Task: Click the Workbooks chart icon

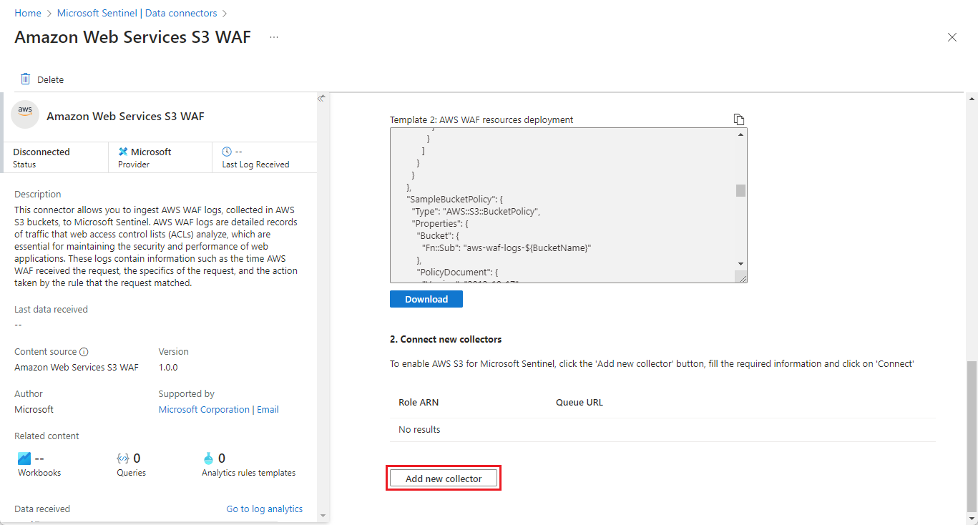Action: click(24, 458)
